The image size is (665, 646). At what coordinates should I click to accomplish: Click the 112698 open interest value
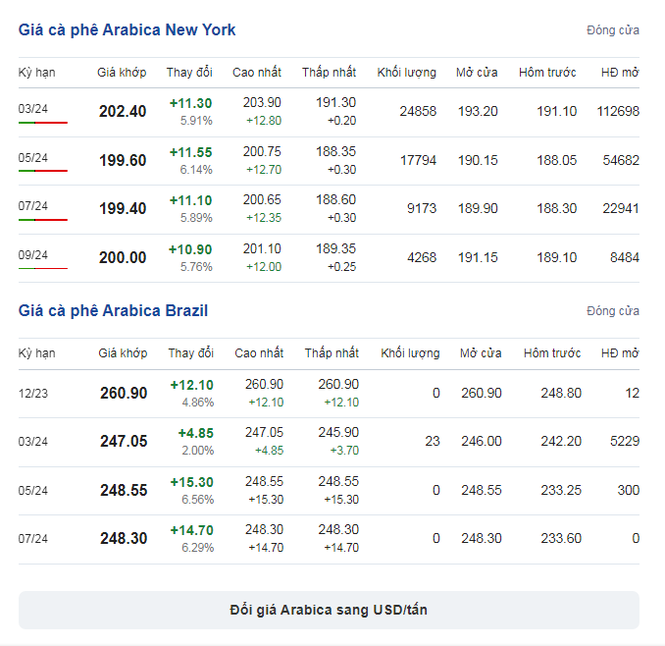(617, 112)
